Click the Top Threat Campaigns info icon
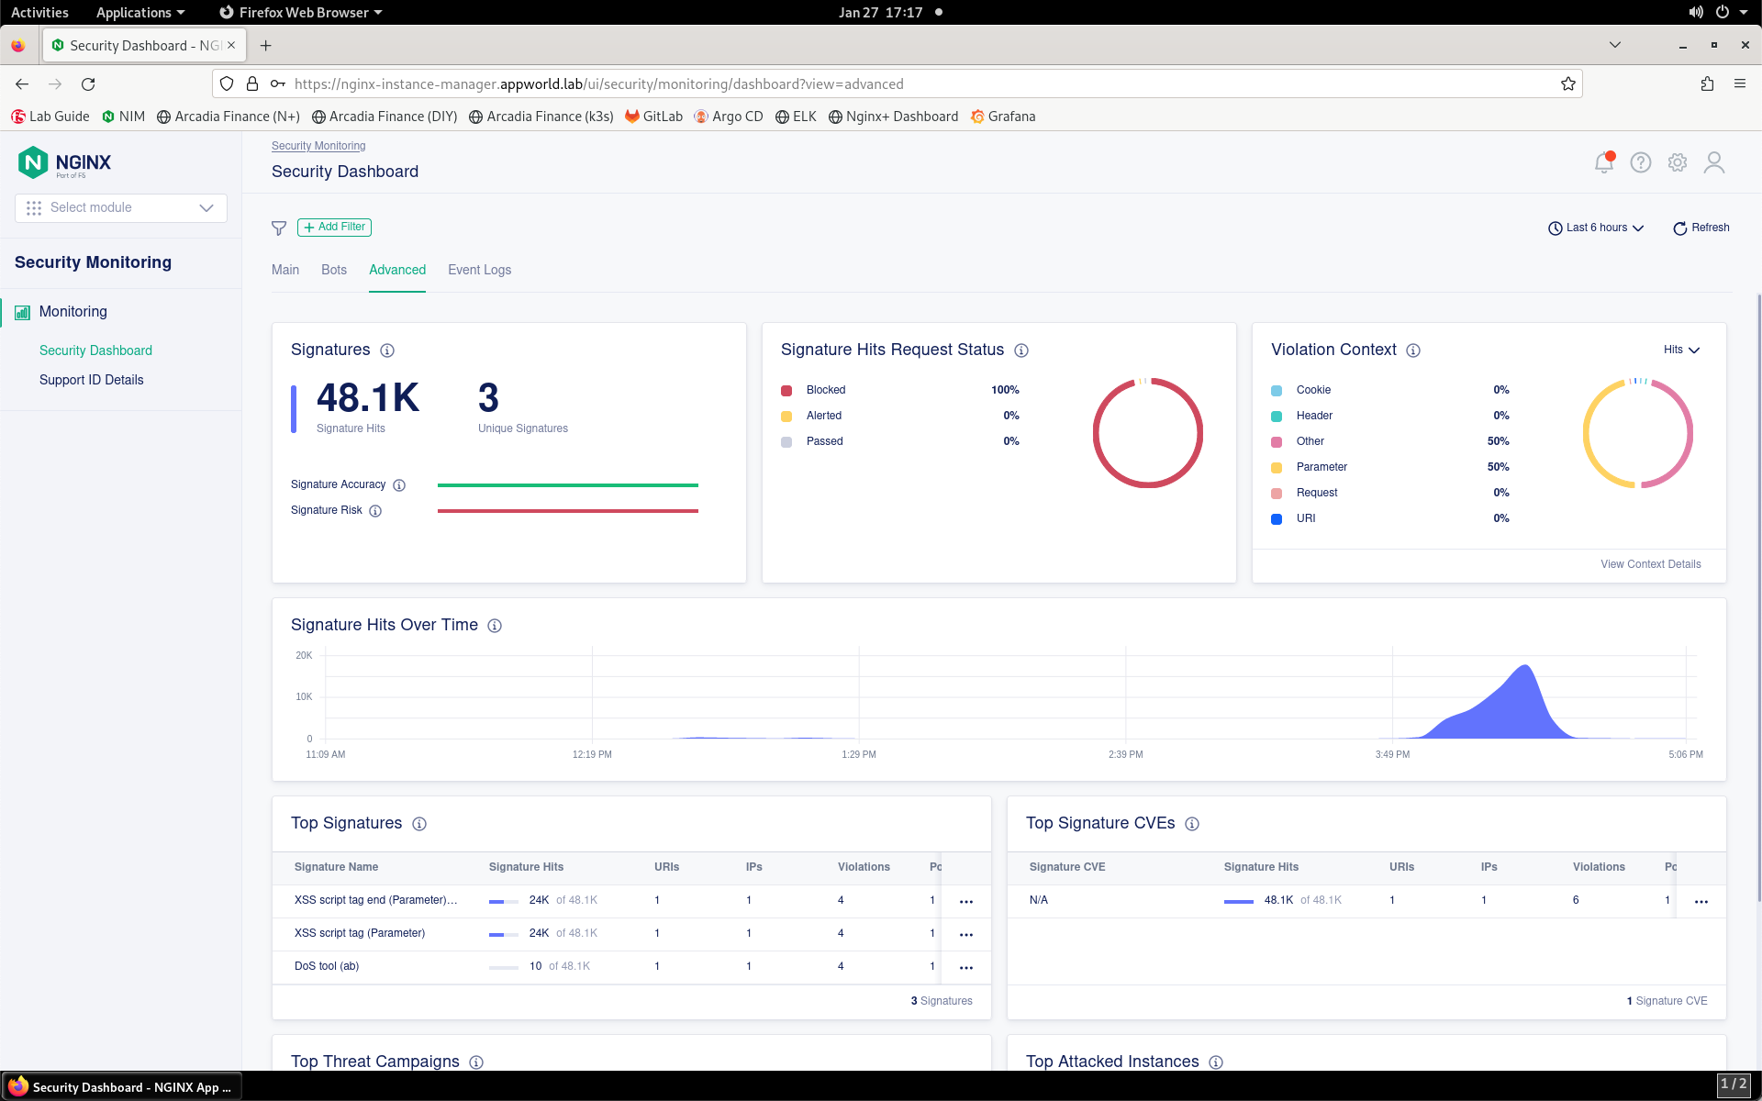 click(476, 1062)
